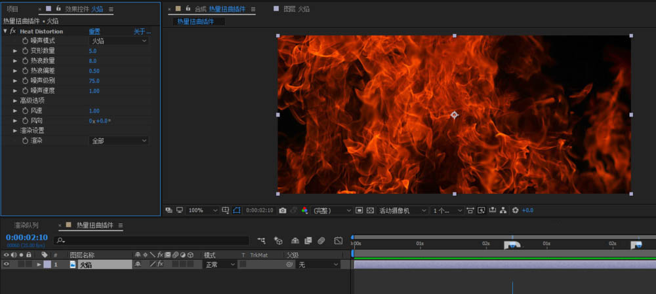656x294 pixels.
Task: Click the parent pick whip for 火焰 layer
Action: pyautogui.click(x=289, y=265)
